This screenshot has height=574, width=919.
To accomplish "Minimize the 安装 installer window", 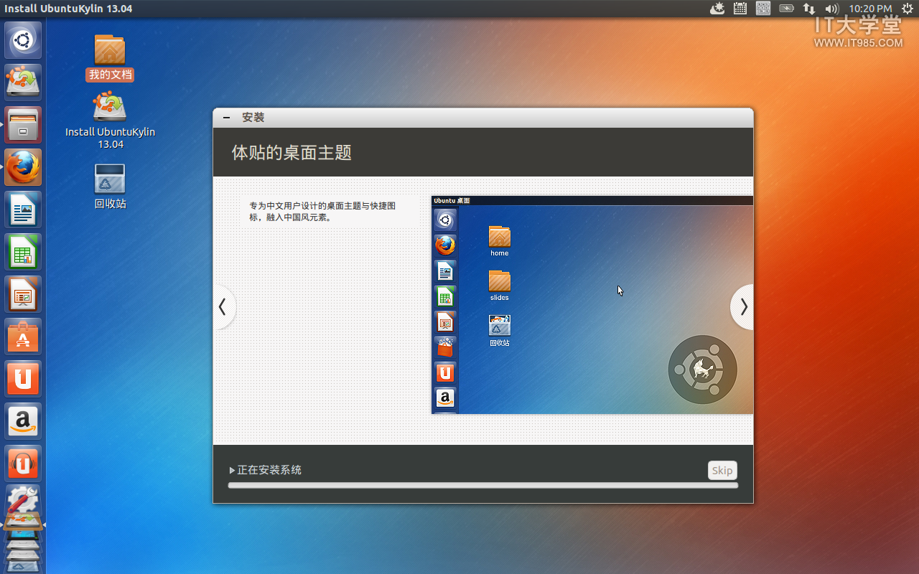I will (227, 118).
